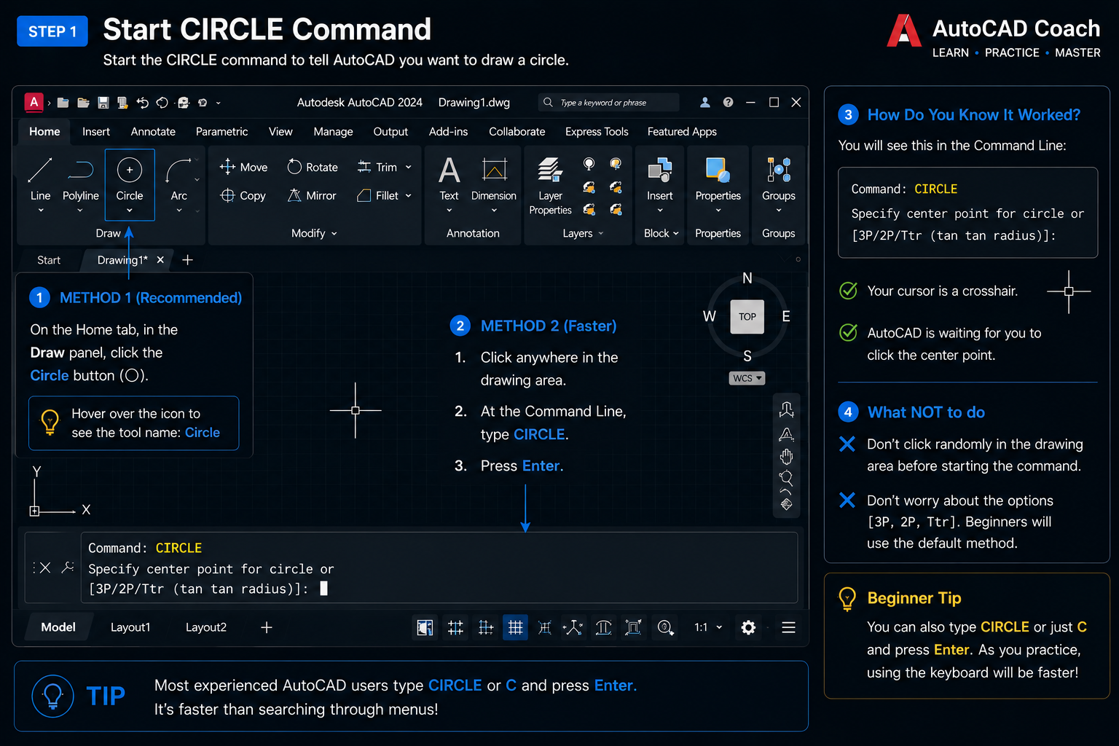Close the command line with its X
The image size is (1119, 746).
click(x=45, y=568)
